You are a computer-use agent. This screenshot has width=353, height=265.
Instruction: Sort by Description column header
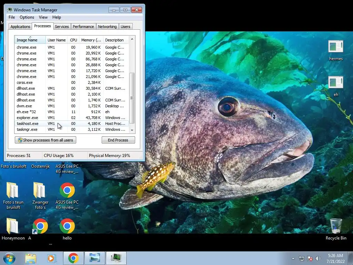(116, 40)
